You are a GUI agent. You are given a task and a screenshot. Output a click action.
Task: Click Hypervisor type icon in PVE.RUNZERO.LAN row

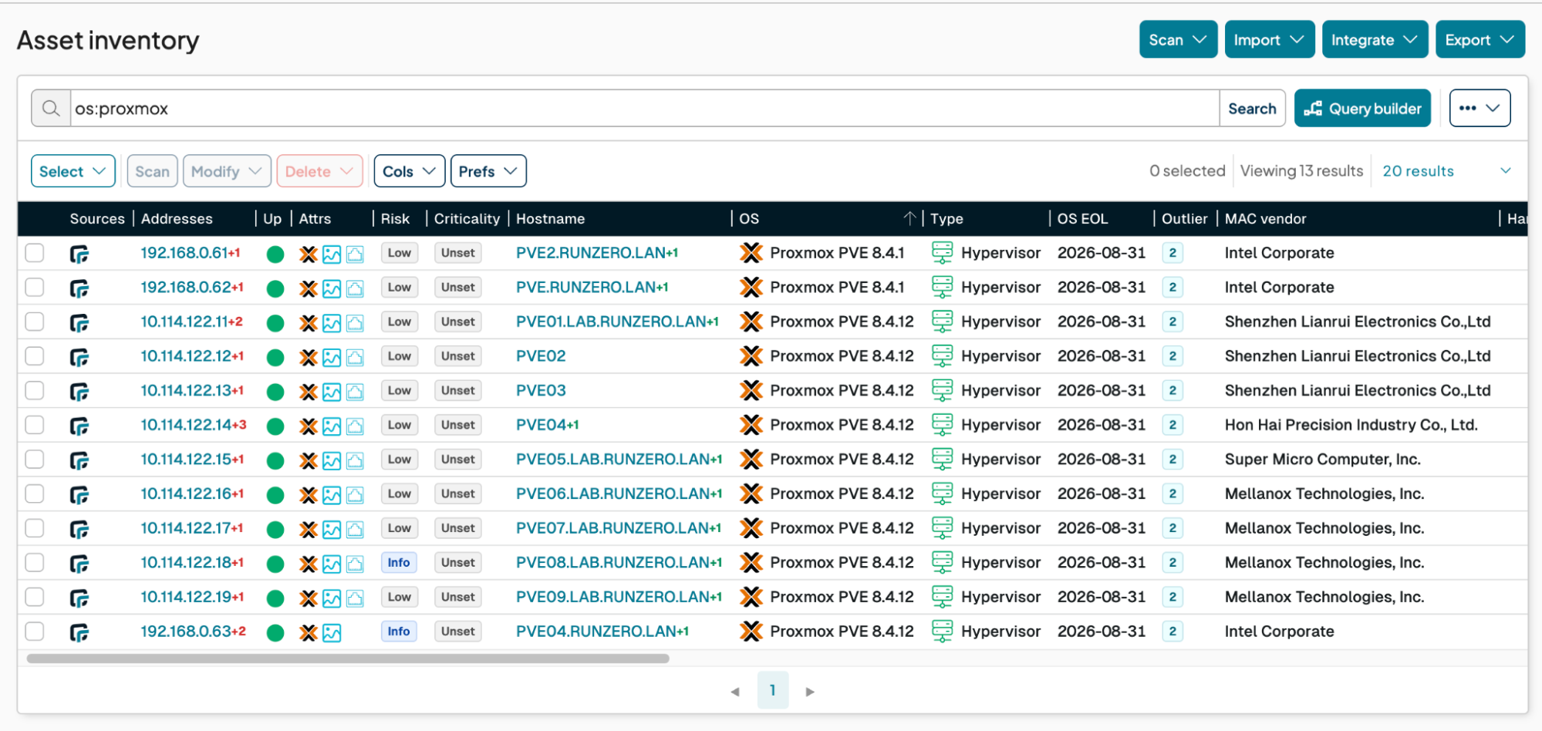(x=942, y=288)
